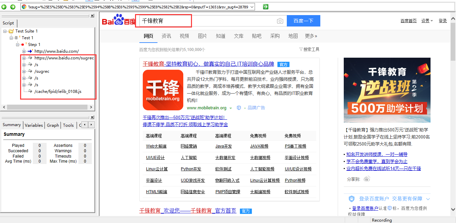Viewport: 456px width, 223px height.
Task: Click the shield icon beside 登录百度账户
Action: coord(351,199)
